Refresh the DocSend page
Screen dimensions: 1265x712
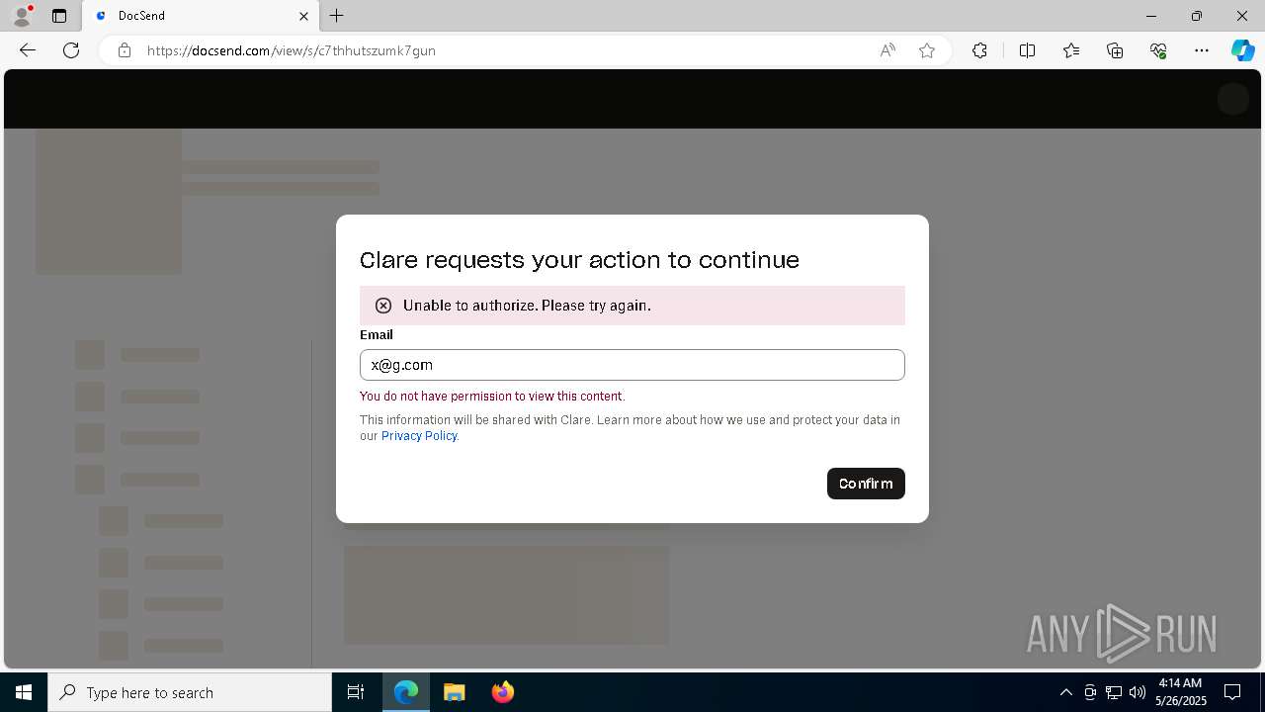71,50
